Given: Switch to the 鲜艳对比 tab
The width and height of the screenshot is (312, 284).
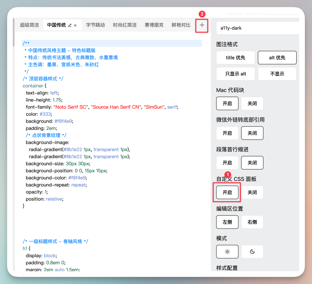Looking at the screenshot, I should 181,25.
